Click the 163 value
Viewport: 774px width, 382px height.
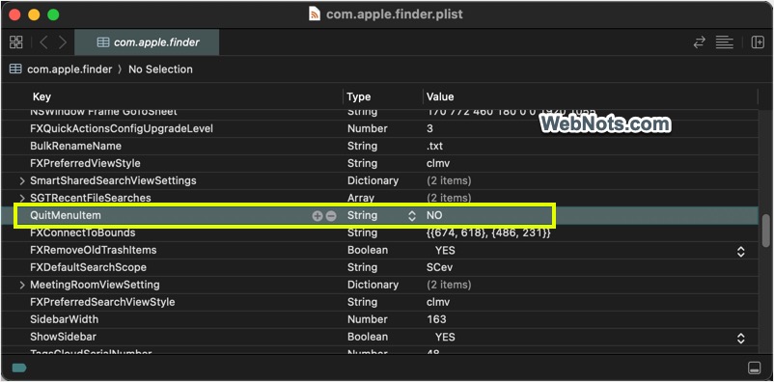(436, 319)
